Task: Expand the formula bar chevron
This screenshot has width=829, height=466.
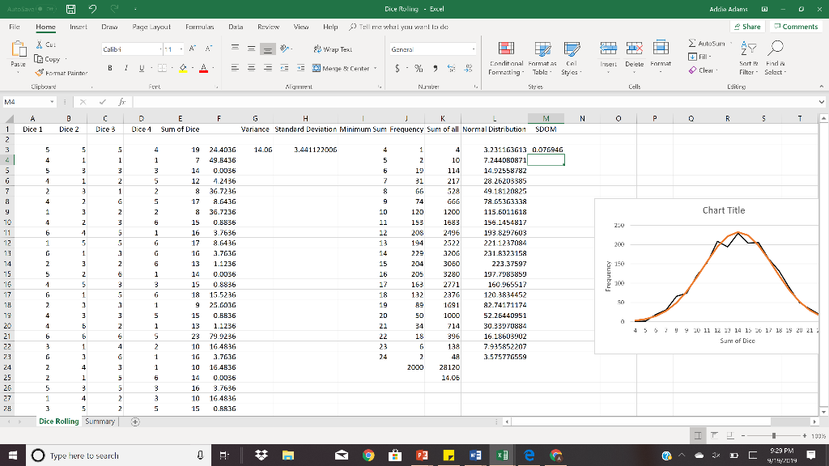Action: [821, 103]
